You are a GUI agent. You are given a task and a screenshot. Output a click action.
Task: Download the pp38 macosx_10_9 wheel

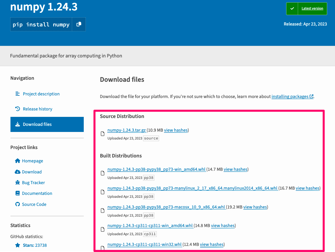point(166,207)
